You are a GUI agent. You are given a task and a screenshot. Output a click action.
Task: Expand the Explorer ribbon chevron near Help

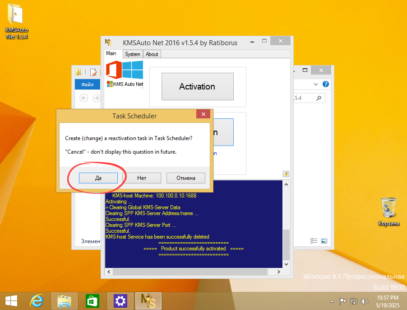315,84
